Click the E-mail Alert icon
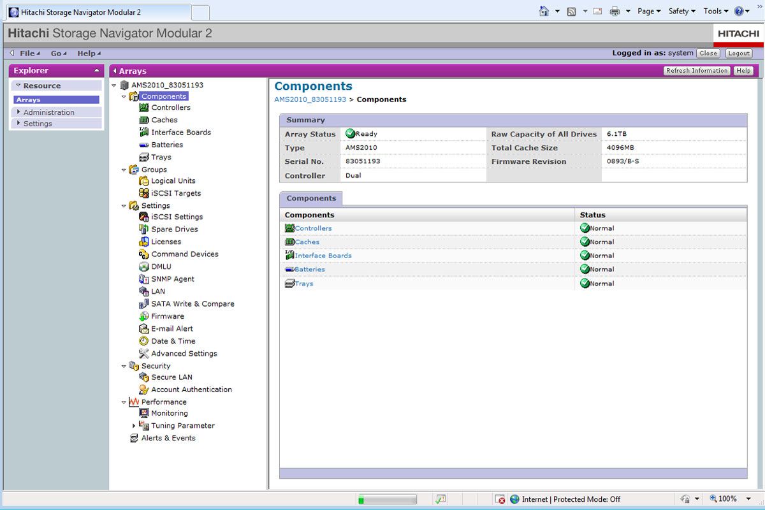 pyautogui.click(x=144, y=328)
